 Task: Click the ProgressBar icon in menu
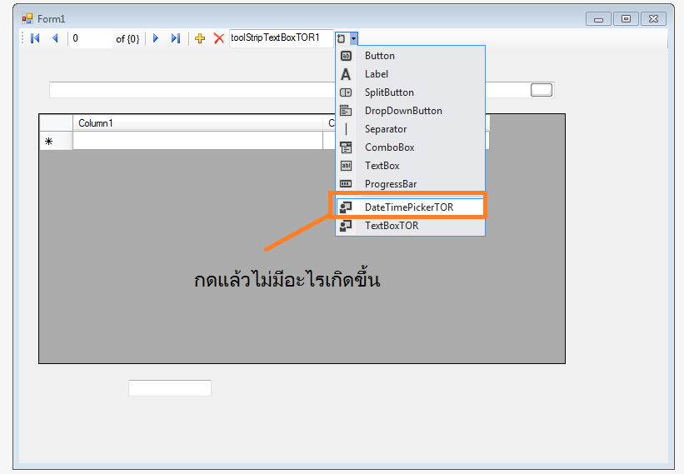pyautogui.click(x=346, y=184)
